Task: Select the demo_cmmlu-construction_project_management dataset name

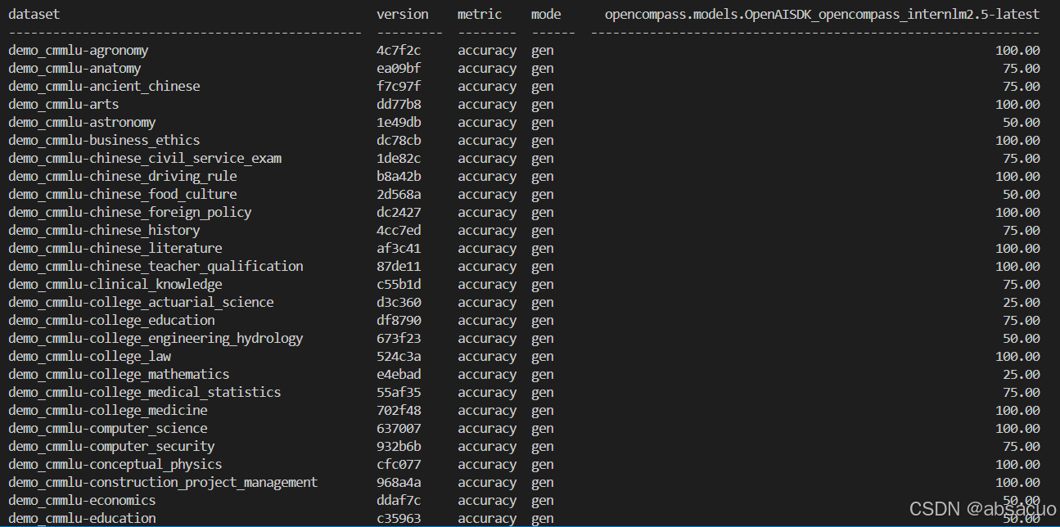Action: click(163, 482)
